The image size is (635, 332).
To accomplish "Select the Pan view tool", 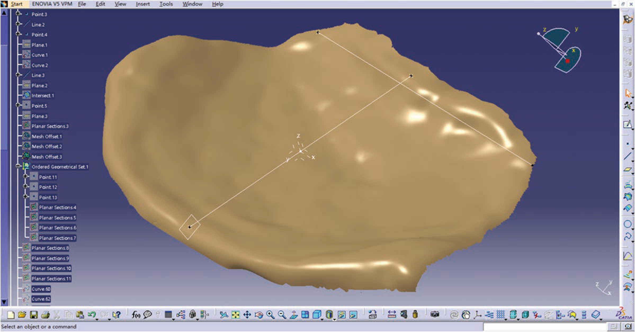I will click(x=247, y=315).
